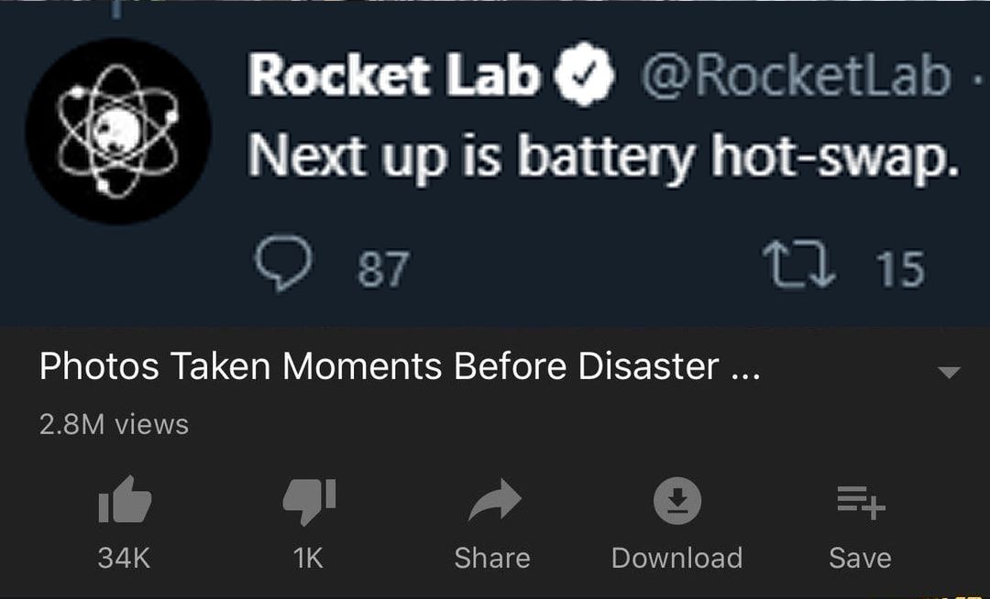Open the Rocket Lab display name
The height and width of the screenshot is (599, 990).
394,76
